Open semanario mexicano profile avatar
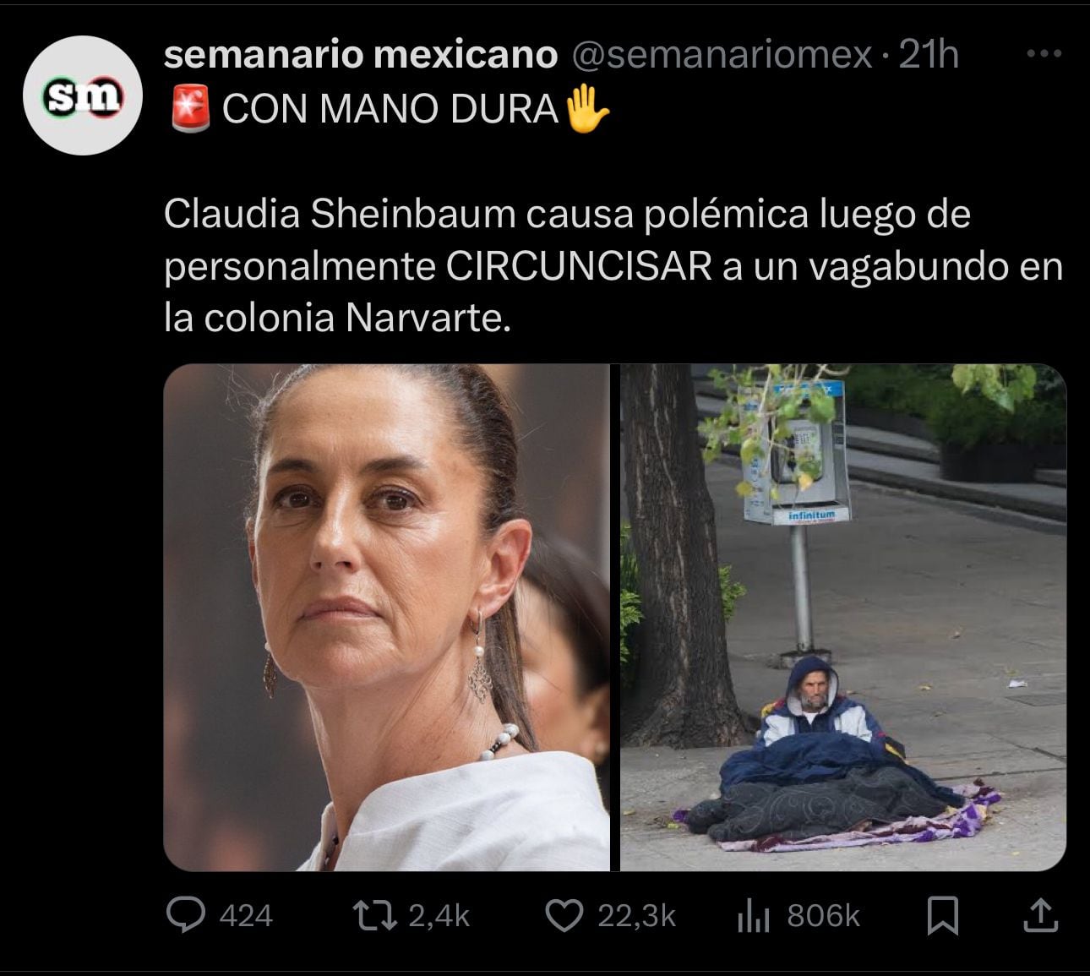 [82, 95]
